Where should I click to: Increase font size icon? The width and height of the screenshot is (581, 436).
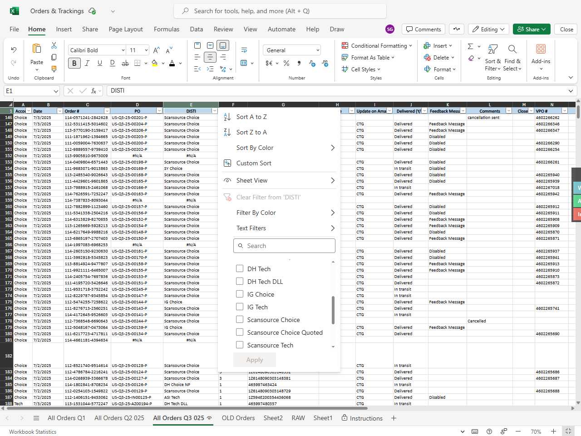(157, 50)
